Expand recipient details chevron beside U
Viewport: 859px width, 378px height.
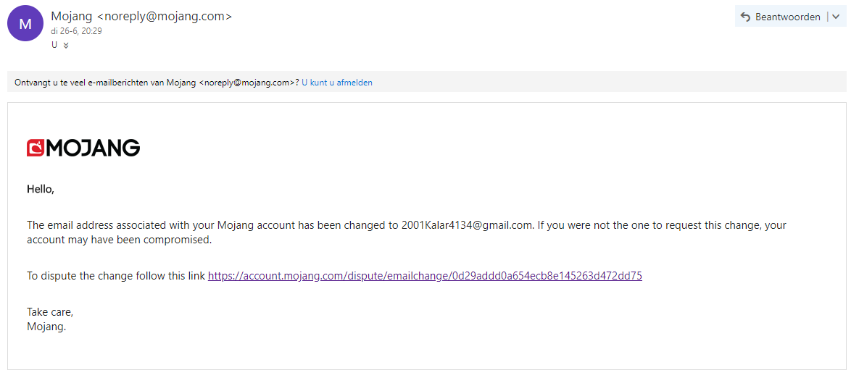pos(66,45)
